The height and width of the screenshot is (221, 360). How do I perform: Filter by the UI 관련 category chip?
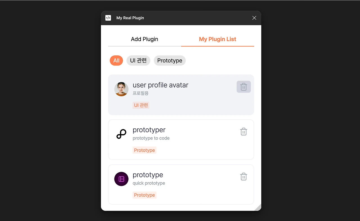138,60
